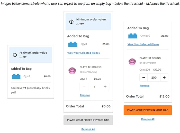
Task: Click blue brick icon in empty bag
Action: click(x=16, y=77)
